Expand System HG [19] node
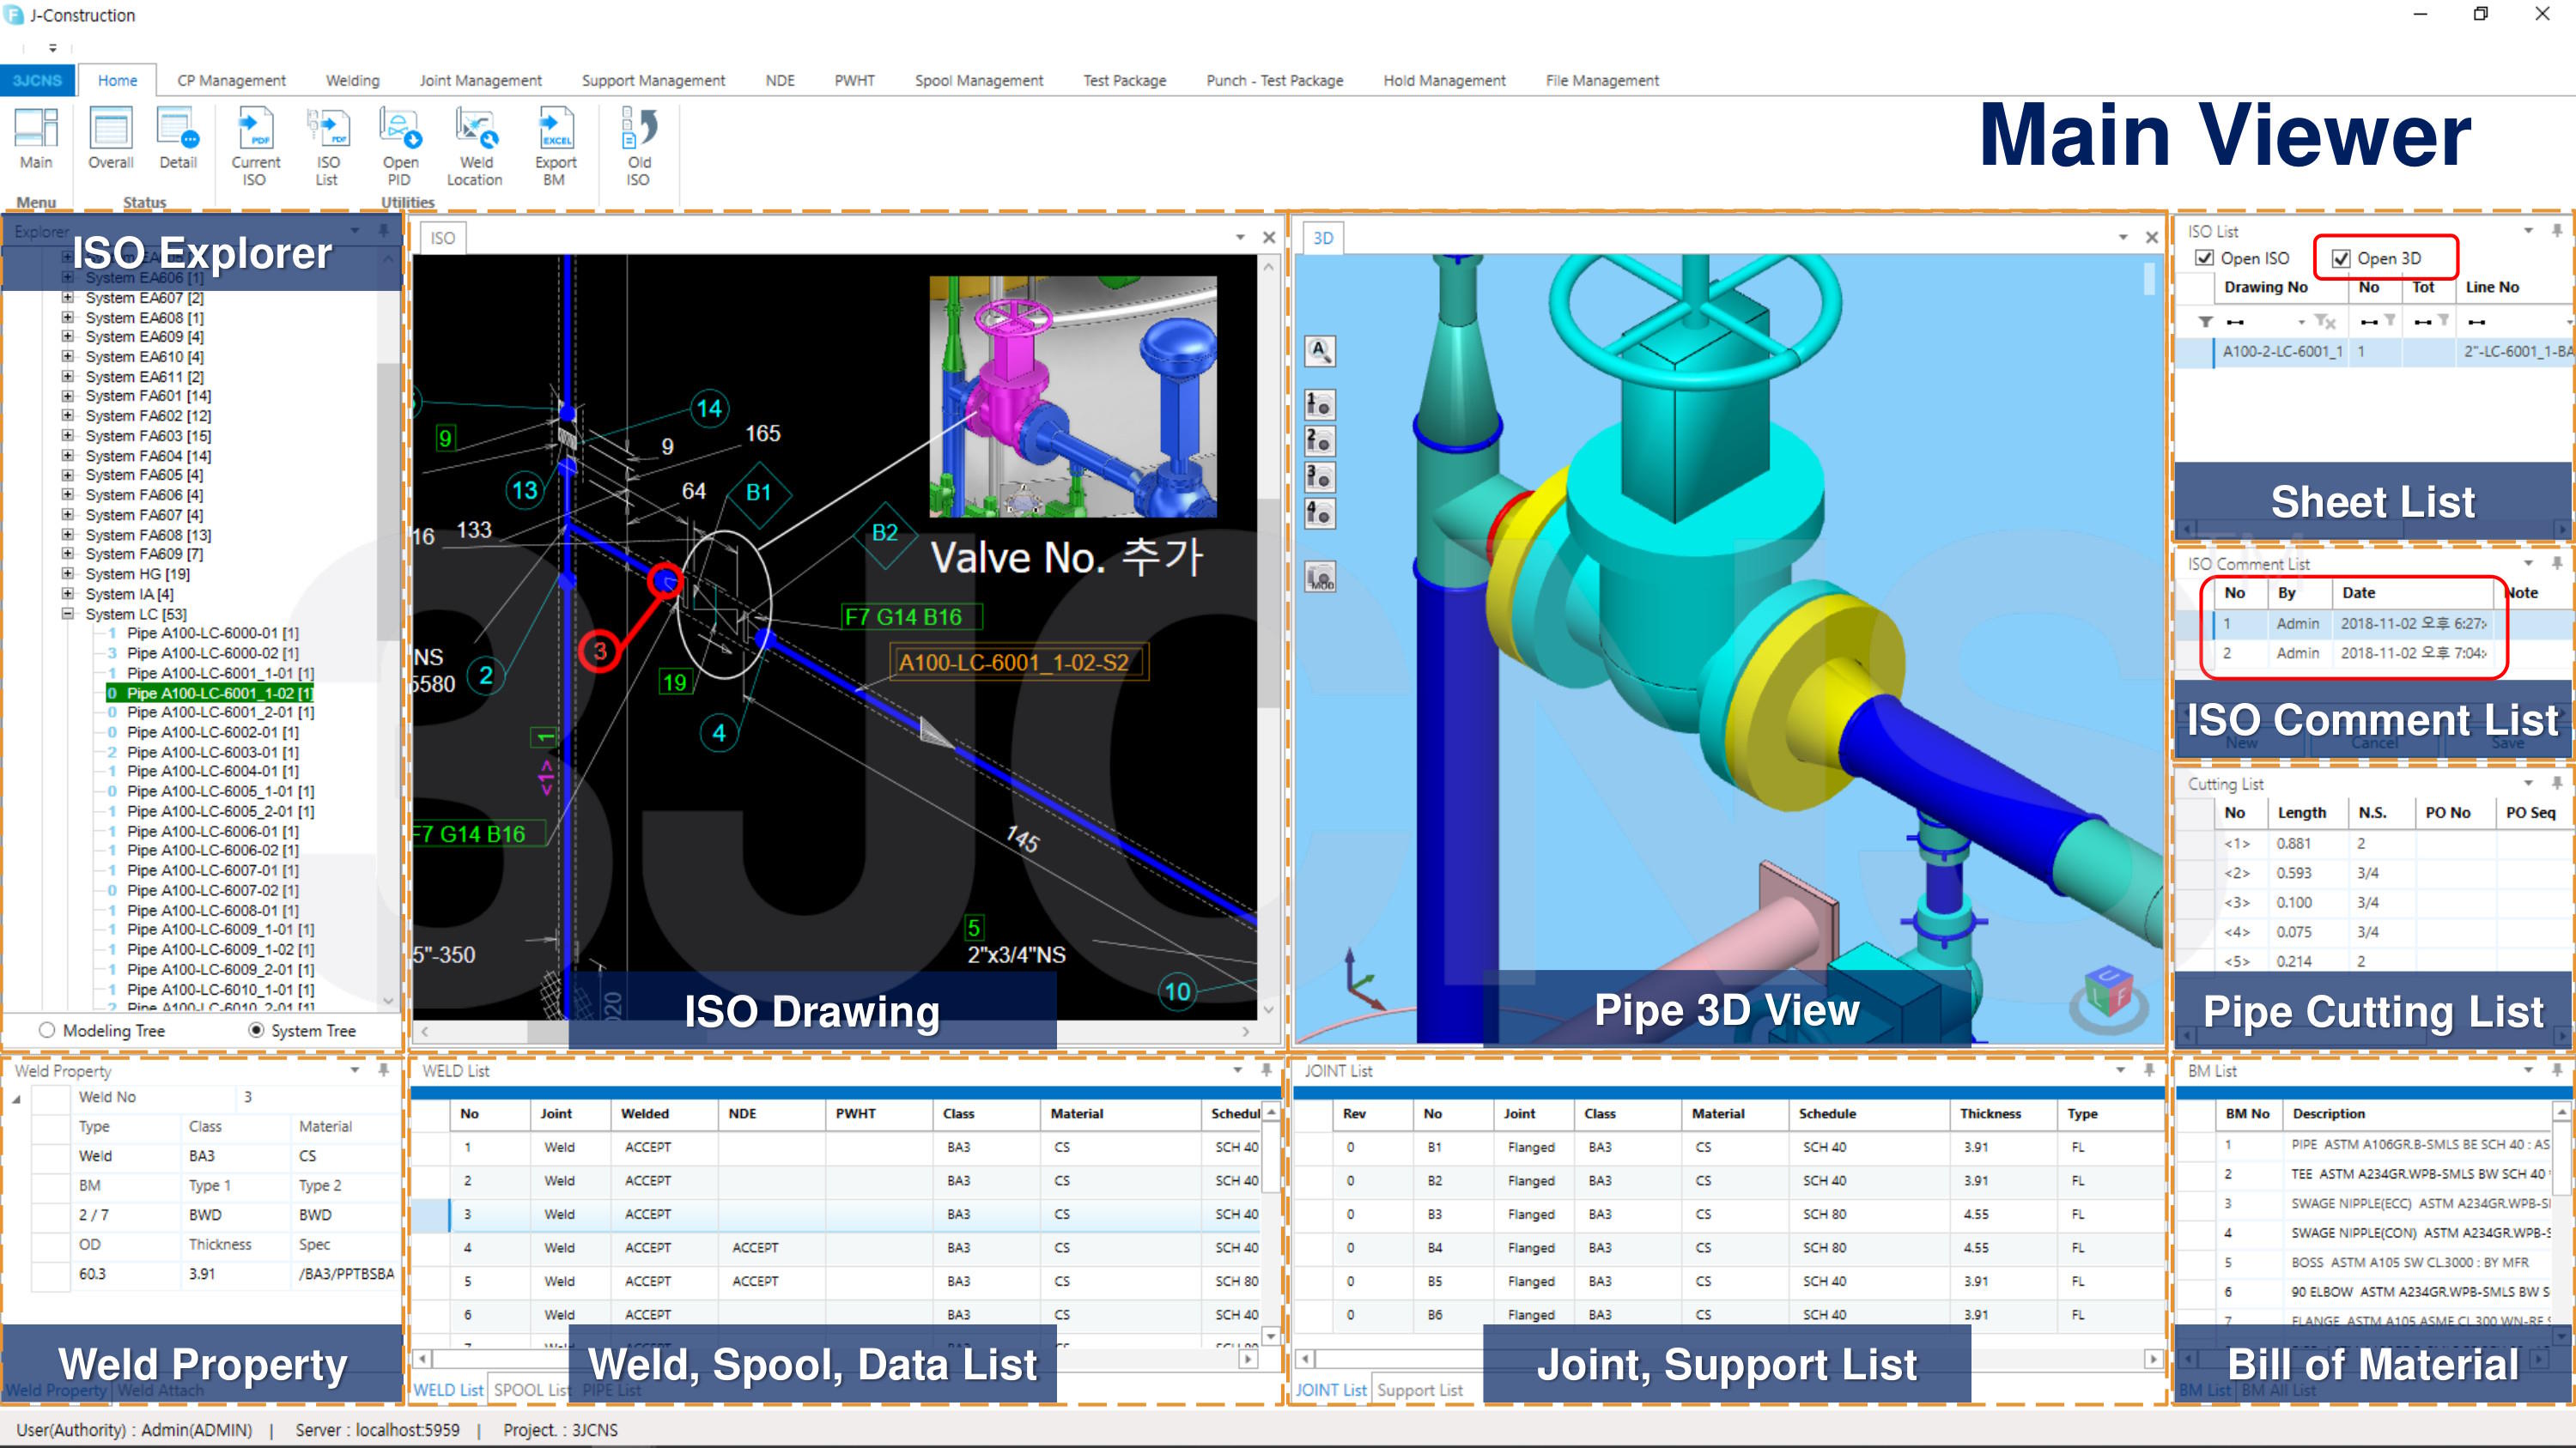2576x1448 pixels. point(67,573)
